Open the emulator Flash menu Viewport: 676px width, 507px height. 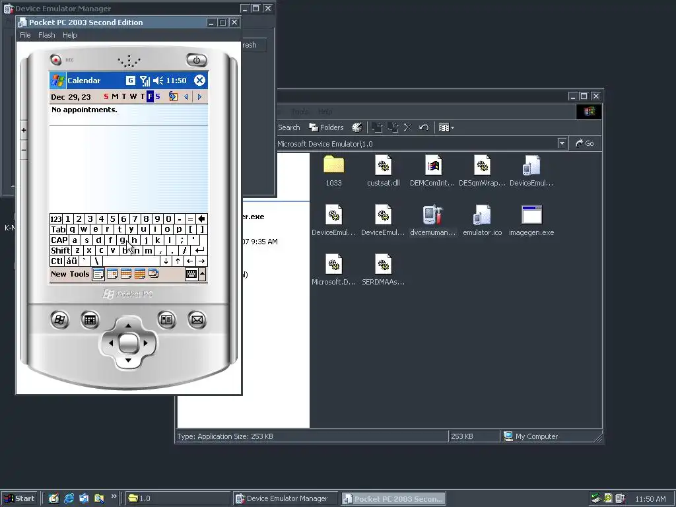tap(47, 36)
